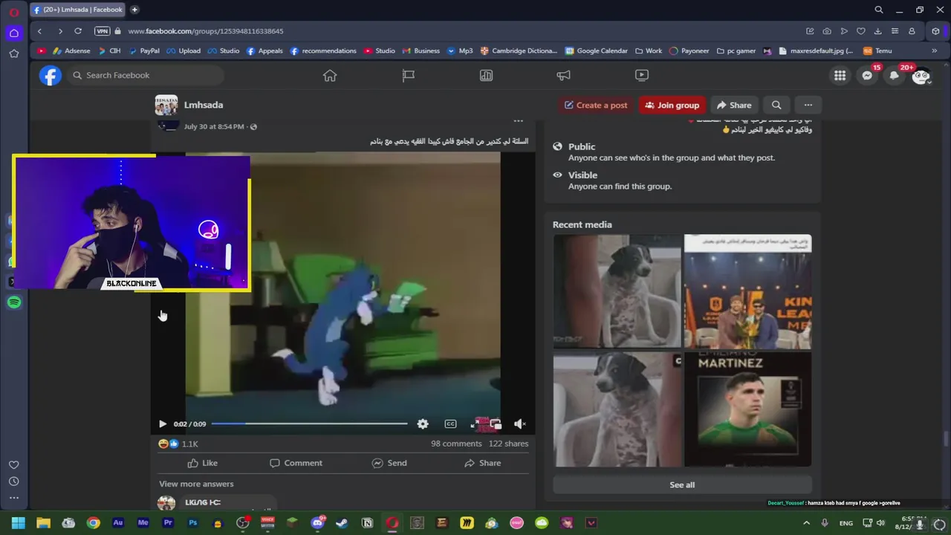Open Pages flag icon in Facebook navigation
Viewport: 951px width, 535px height.
(x=408, y=75)
